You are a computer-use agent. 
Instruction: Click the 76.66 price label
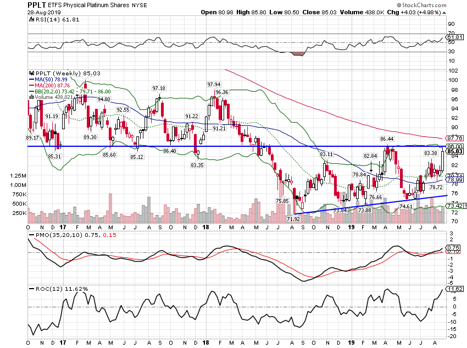[x=376, y=197]
